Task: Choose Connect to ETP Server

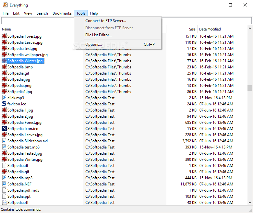Action: coord(118,21)
